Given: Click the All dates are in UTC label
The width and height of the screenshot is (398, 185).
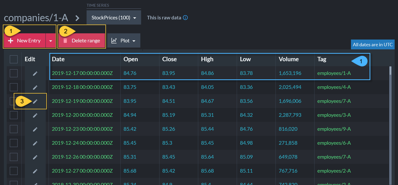Looking at the screenshot, I should click(373, 44).
